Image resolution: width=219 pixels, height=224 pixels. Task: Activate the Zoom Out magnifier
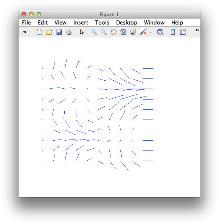(104, 32)
